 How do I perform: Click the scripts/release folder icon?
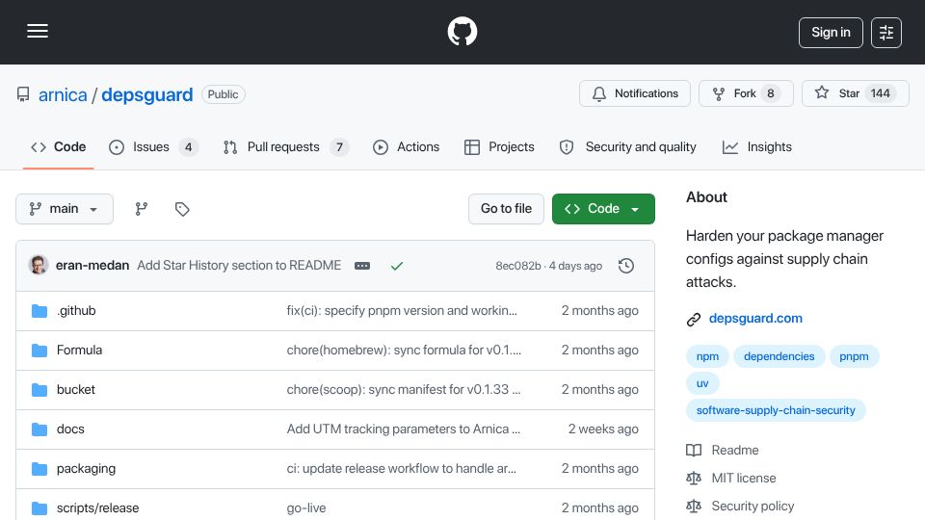[x=39, y=508]
